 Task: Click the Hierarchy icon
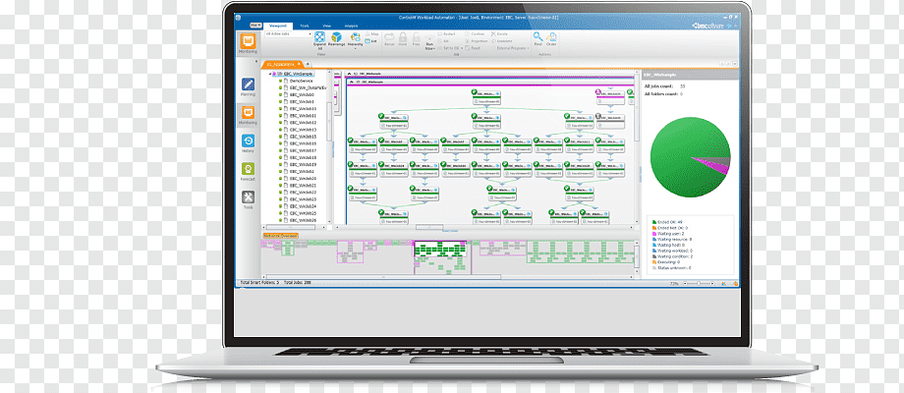click(x=355, y=39)
